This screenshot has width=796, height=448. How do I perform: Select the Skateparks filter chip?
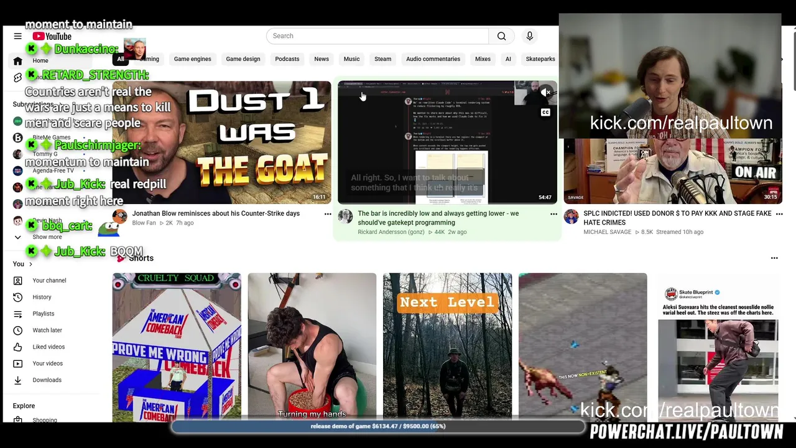pyautogui.click(x=540, y=59)
